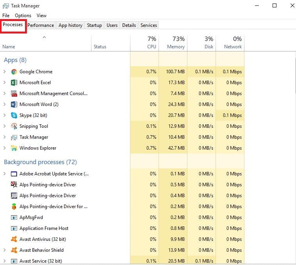Switch to the Details tab

[x=129, y=25]
